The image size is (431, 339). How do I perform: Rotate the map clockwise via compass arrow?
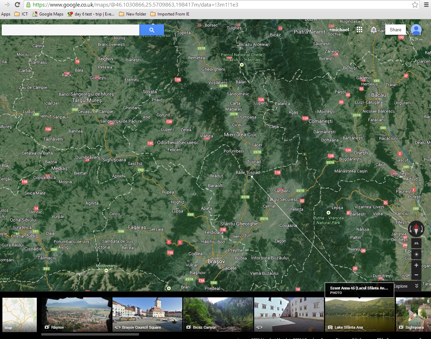click(x=422, y=229)
